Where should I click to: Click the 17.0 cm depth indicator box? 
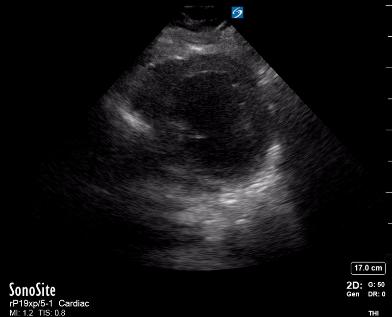pyautogui.click(x=368, y=268)
